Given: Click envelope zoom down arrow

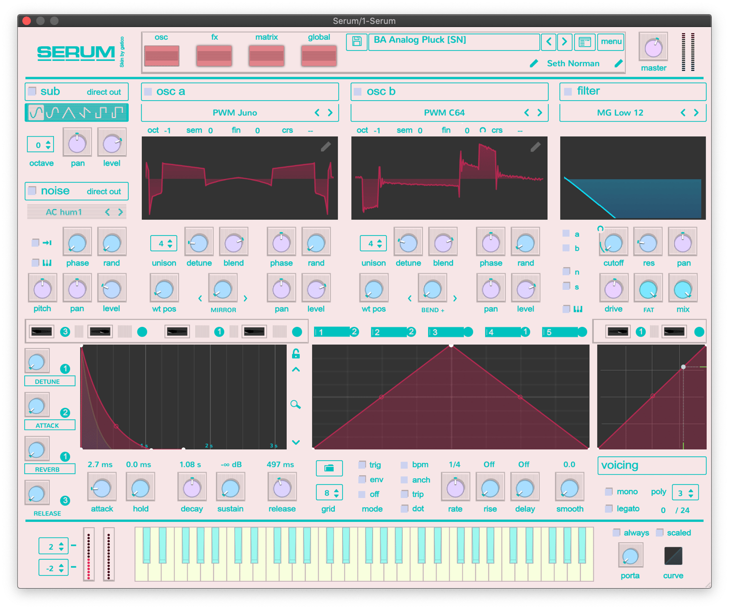Looking at the screenshot, I should [295, 442].
